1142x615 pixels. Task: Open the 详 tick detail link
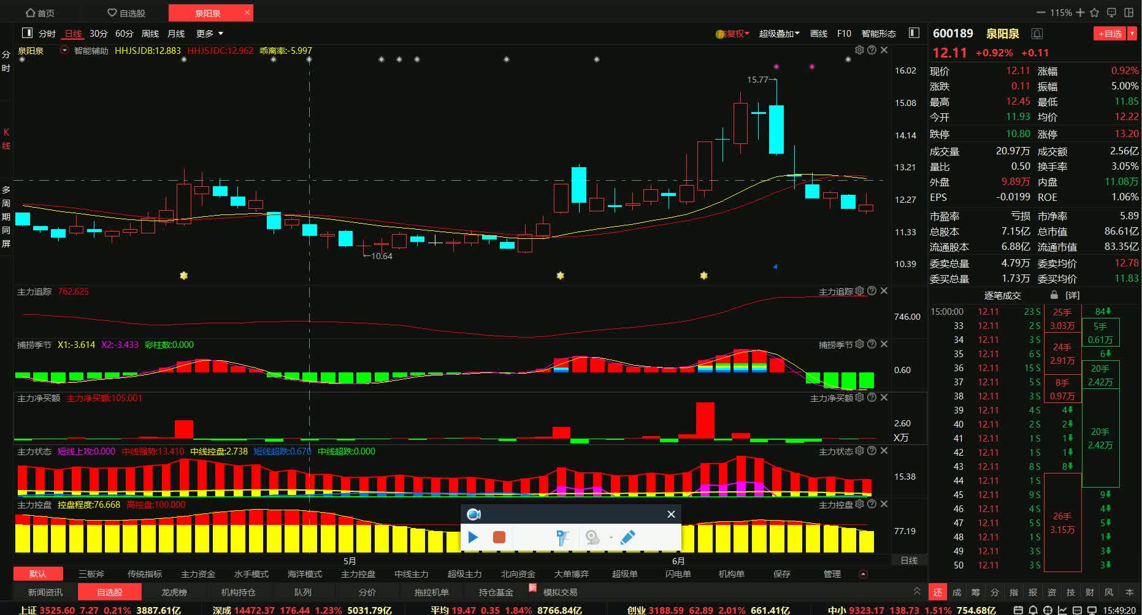click(1073, 295)
